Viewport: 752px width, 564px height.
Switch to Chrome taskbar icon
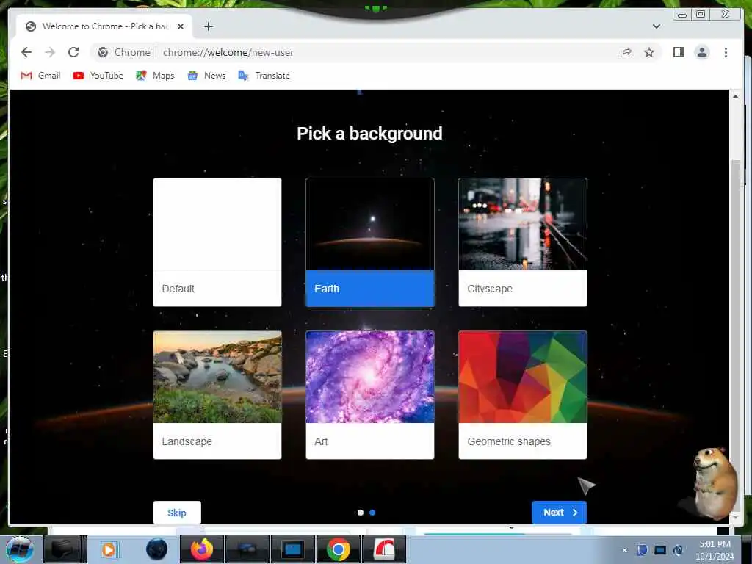tap(338, 549)
